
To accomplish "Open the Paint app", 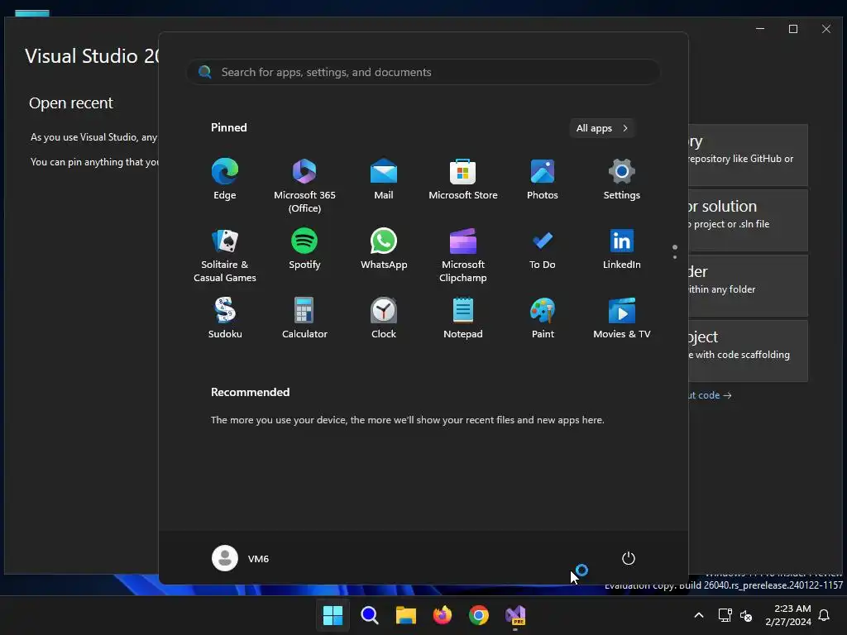I will (x=543, y=318).
